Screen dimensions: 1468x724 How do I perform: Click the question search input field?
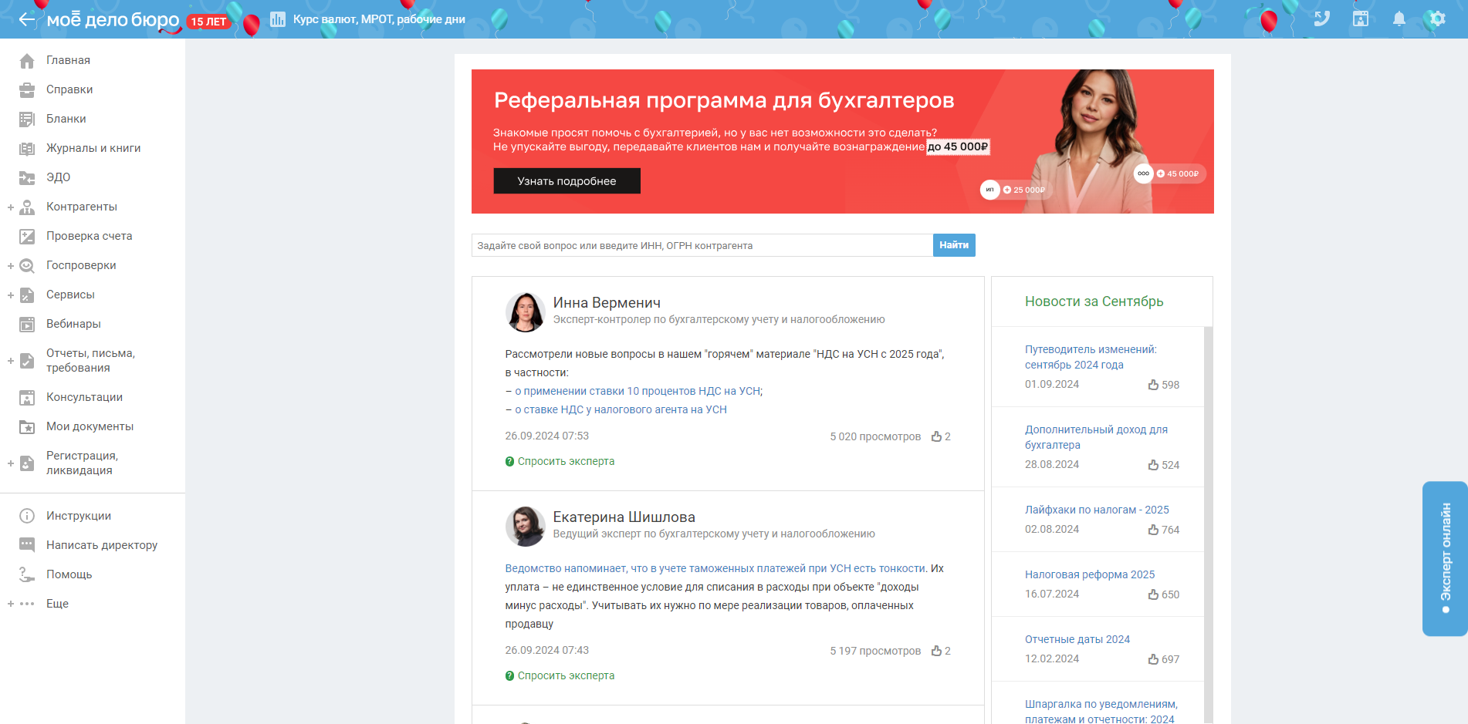(x=702, y=245)
